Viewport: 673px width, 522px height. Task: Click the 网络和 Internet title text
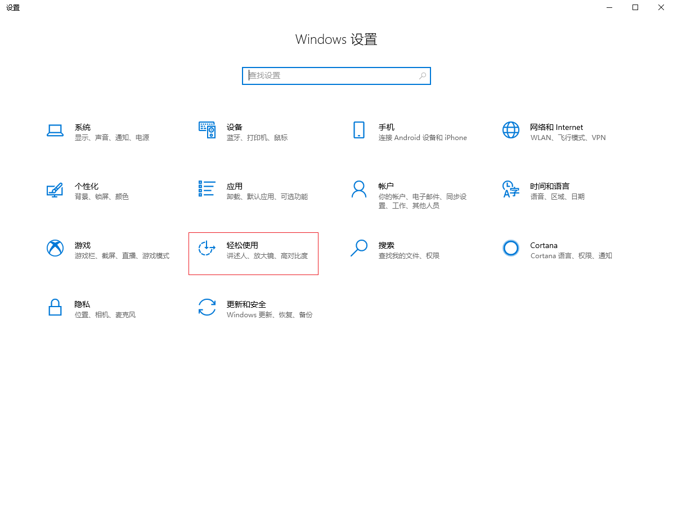(x=556, y=127)
